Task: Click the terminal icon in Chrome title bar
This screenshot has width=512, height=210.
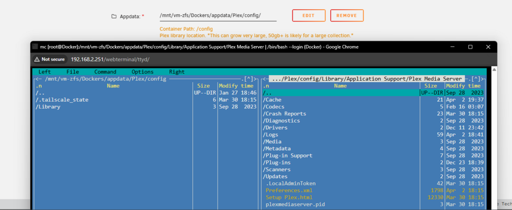Action: [35, 46]
